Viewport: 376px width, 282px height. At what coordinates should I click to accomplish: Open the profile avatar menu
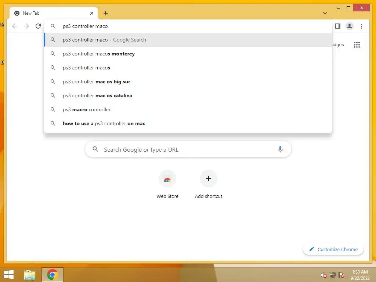click(350, 26)
